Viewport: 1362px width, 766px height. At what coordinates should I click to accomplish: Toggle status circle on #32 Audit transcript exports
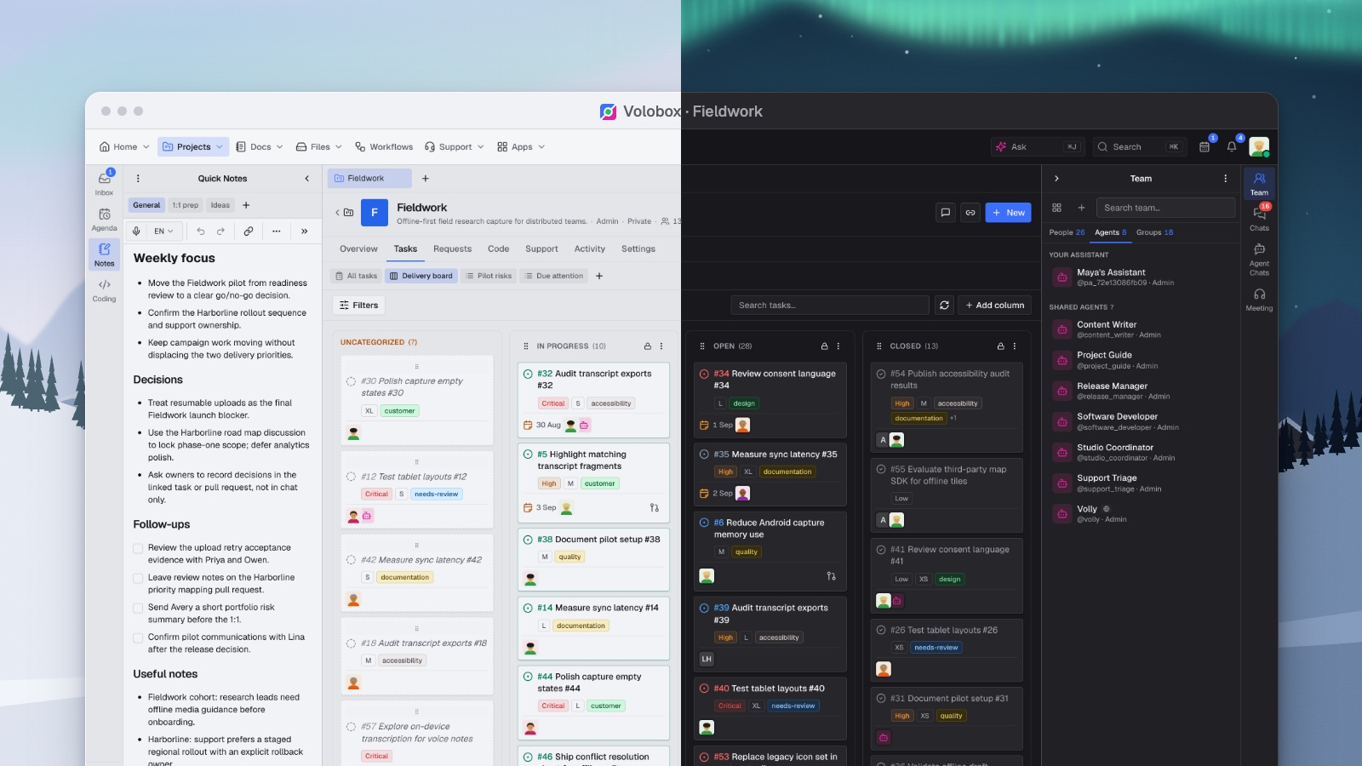coord(529,374)
